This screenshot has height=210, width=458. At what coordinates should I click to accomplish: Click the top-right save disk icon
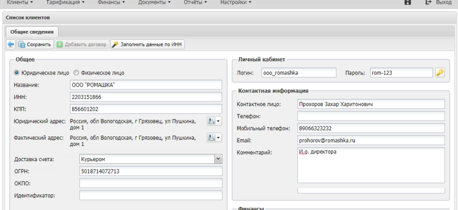pos(407,3)
